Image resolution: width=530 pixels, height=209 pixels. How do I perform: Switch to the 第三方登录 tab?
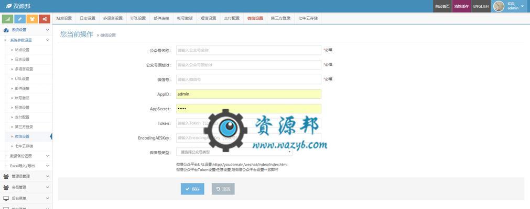tap(280, 18)
